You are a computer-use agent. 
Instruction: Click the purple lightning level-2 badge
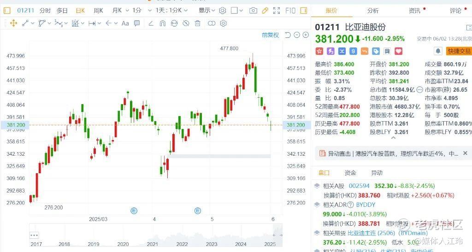pos(330,51)
